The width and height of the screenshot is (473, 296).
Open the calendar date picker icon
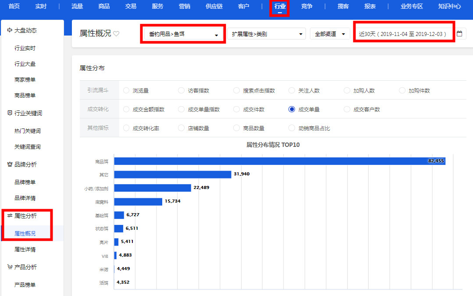(459, 34)
